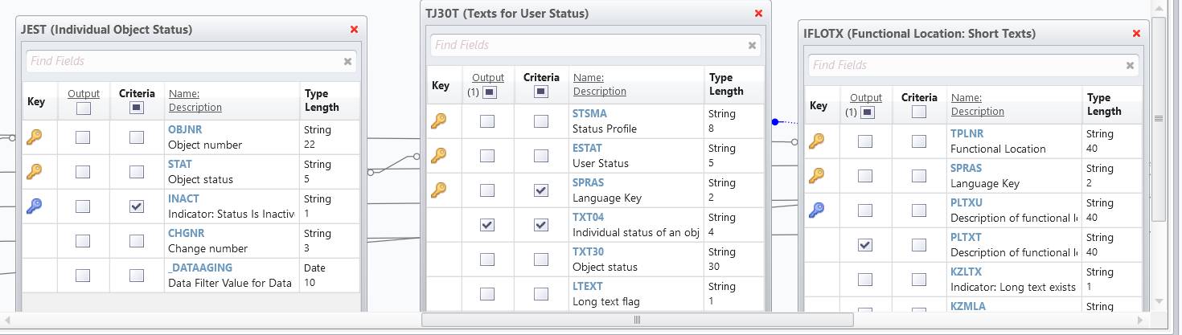Click the horizontal scrollbar thumb
The image size is (1182, 335).
[637, 320]
